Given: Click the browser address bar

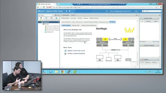Looking at the screenshot, I should (x=101, y=7).
